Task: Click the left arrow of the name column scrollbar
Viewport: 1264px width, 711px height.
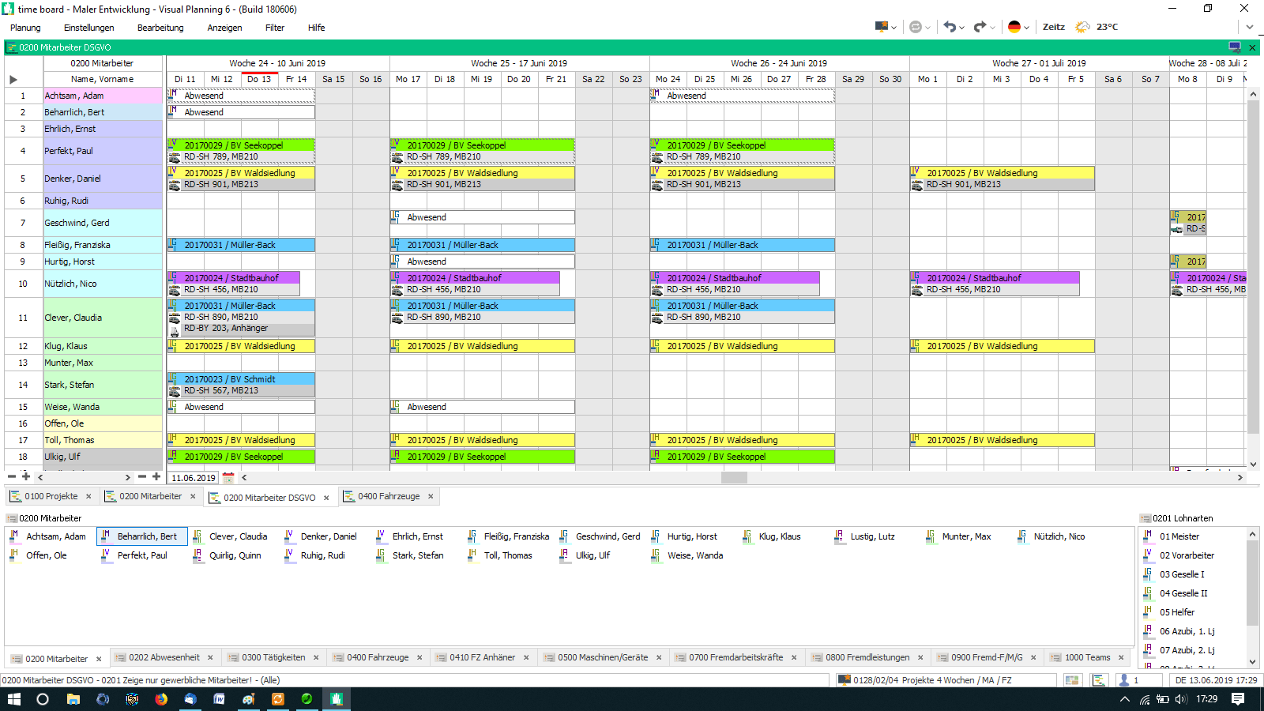Action: 40,477
